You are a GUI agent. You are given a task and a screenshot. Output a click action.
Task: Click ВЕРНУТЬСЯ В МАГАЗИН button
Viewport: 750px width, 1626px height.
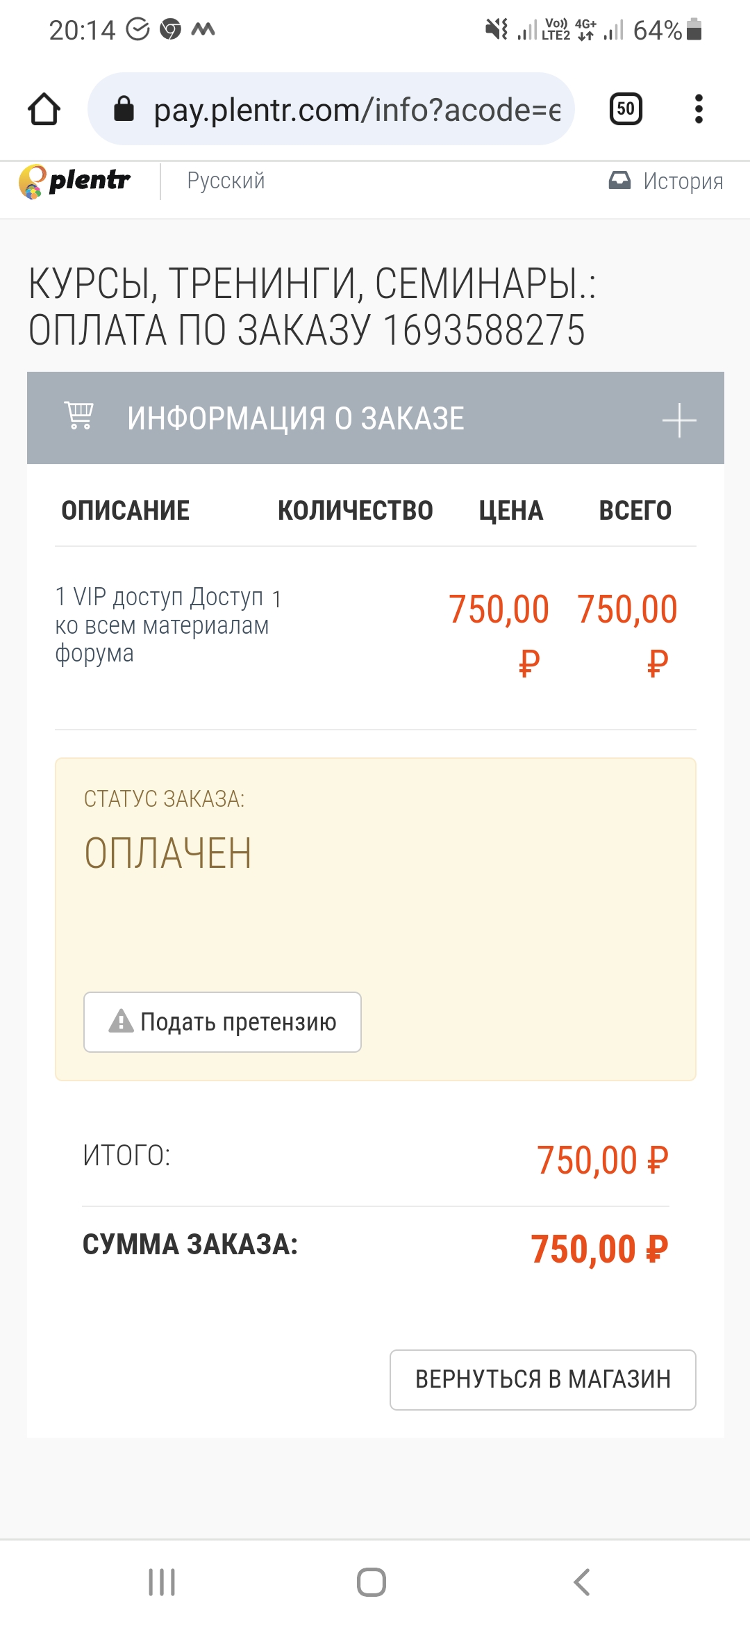pos(543,1380)
